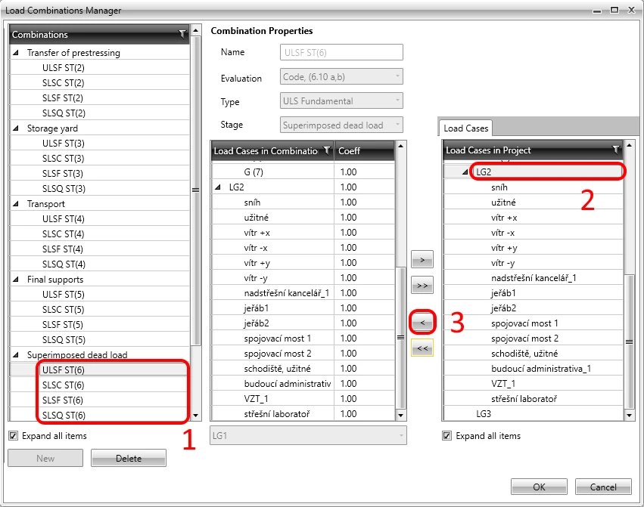The height and width of the screenshot is (507, 644).
Task: Click down arrow of Combinations list scrollbar
Action: tap(196, 416)
